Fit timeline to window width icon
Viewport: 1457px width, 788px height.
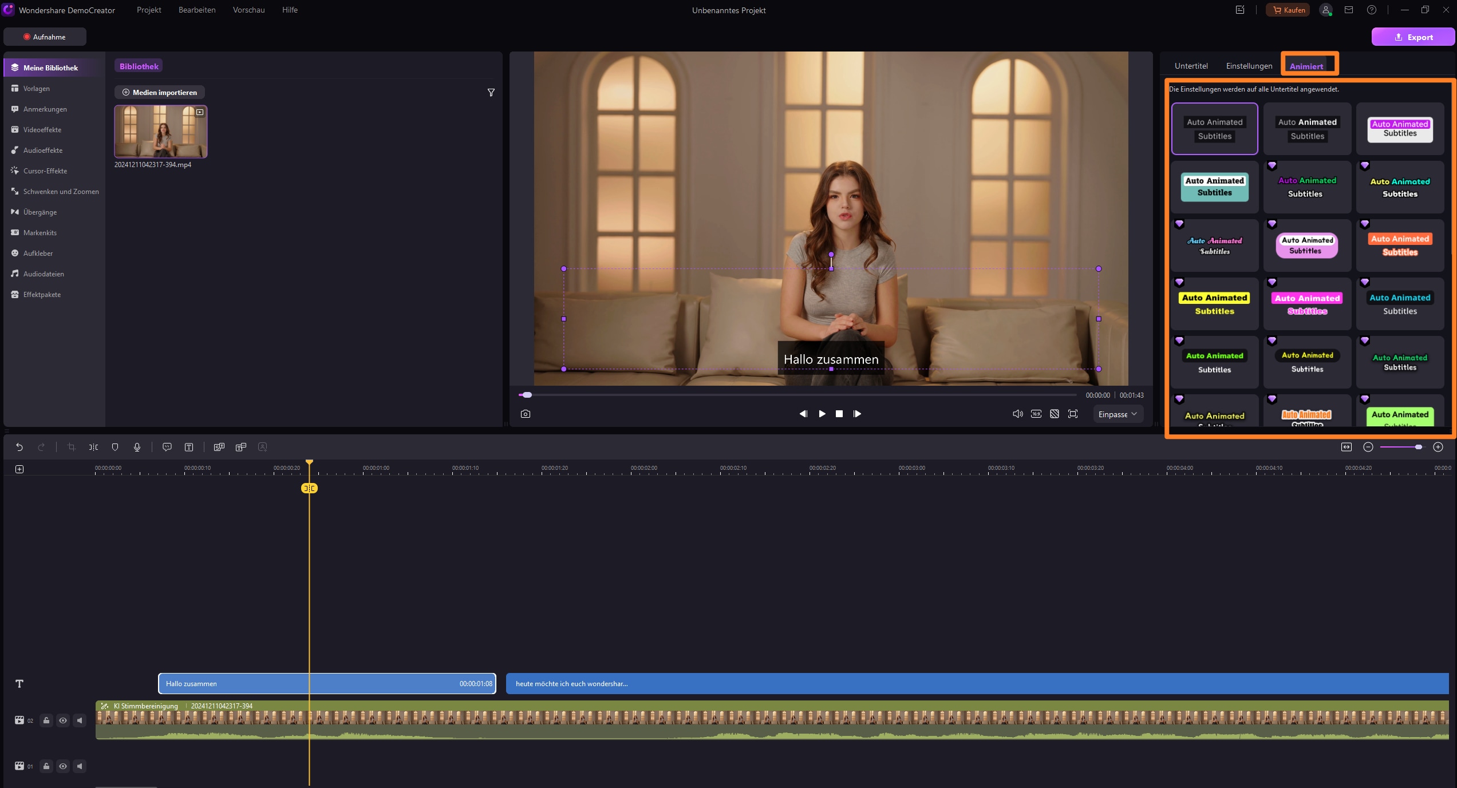tap(1347, 447)
